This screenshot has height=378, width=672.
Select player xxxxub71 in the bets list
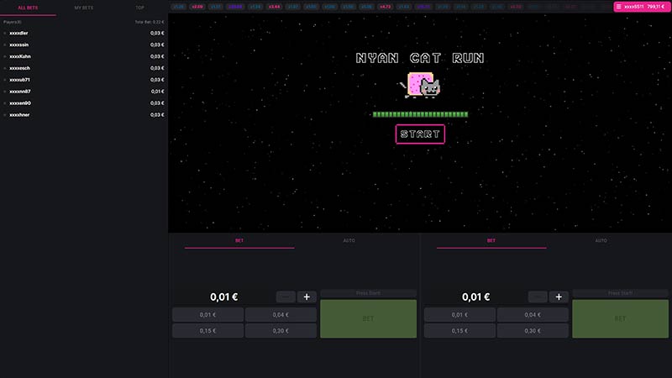[x=19, y=80]
